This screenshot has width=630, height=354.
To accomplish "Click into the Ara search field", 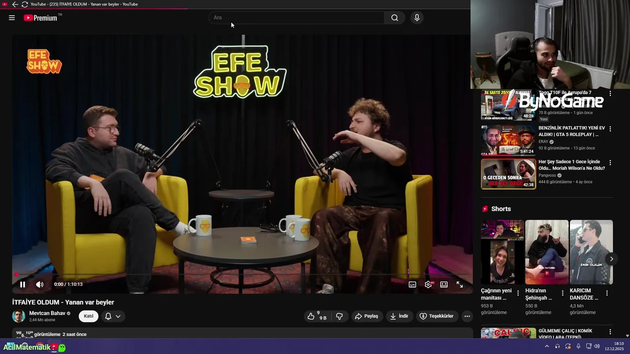I will (x=296, y=18).
